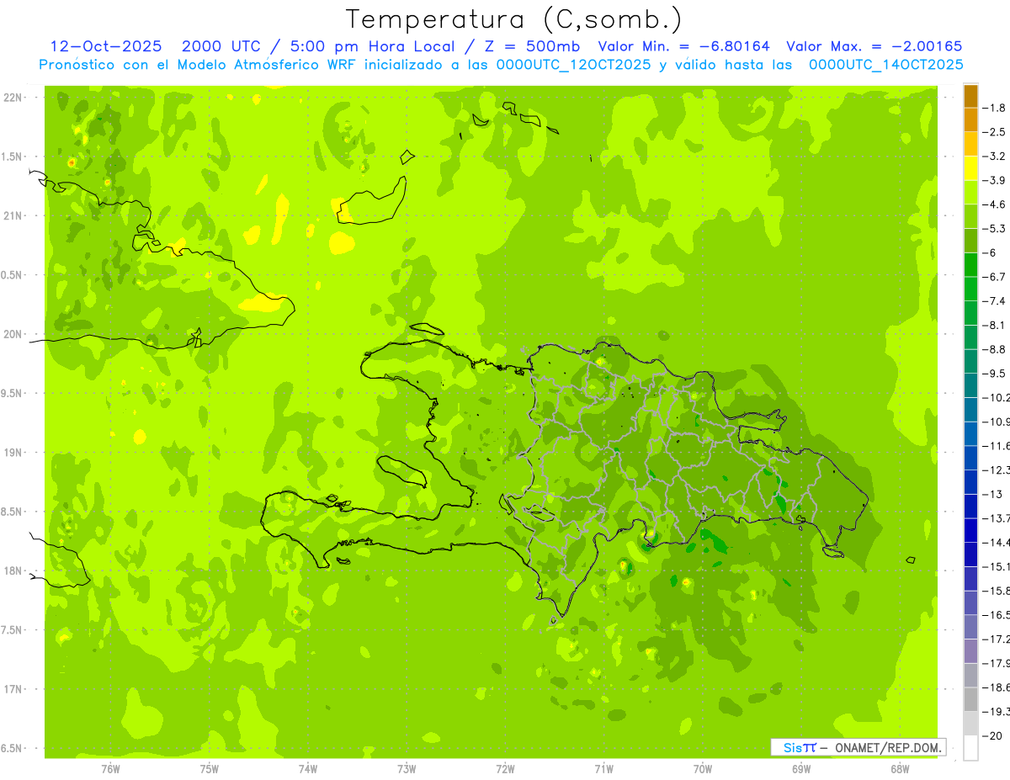Click 'Valor Max. = -2.00165' text

point(874,46)
